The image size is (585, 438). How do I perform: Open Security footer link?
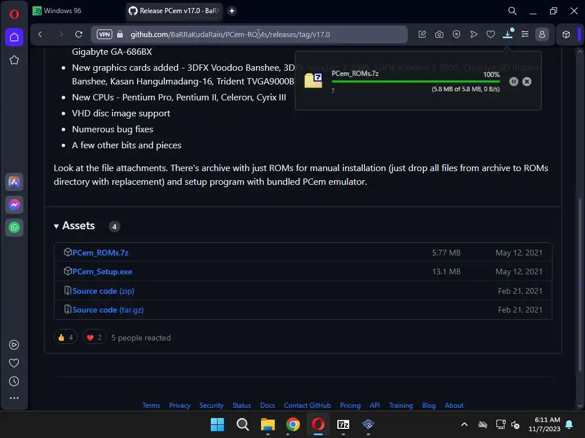tap(211, 405)
